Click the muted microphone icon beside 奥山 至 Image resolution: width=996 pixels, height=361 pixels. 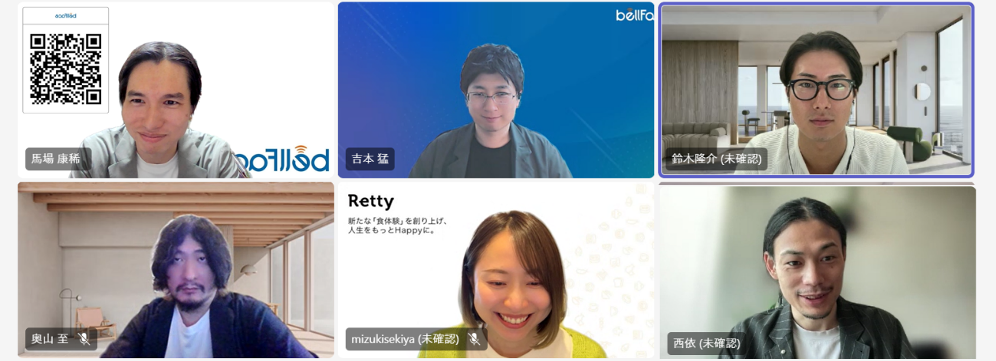coord(84,339)
